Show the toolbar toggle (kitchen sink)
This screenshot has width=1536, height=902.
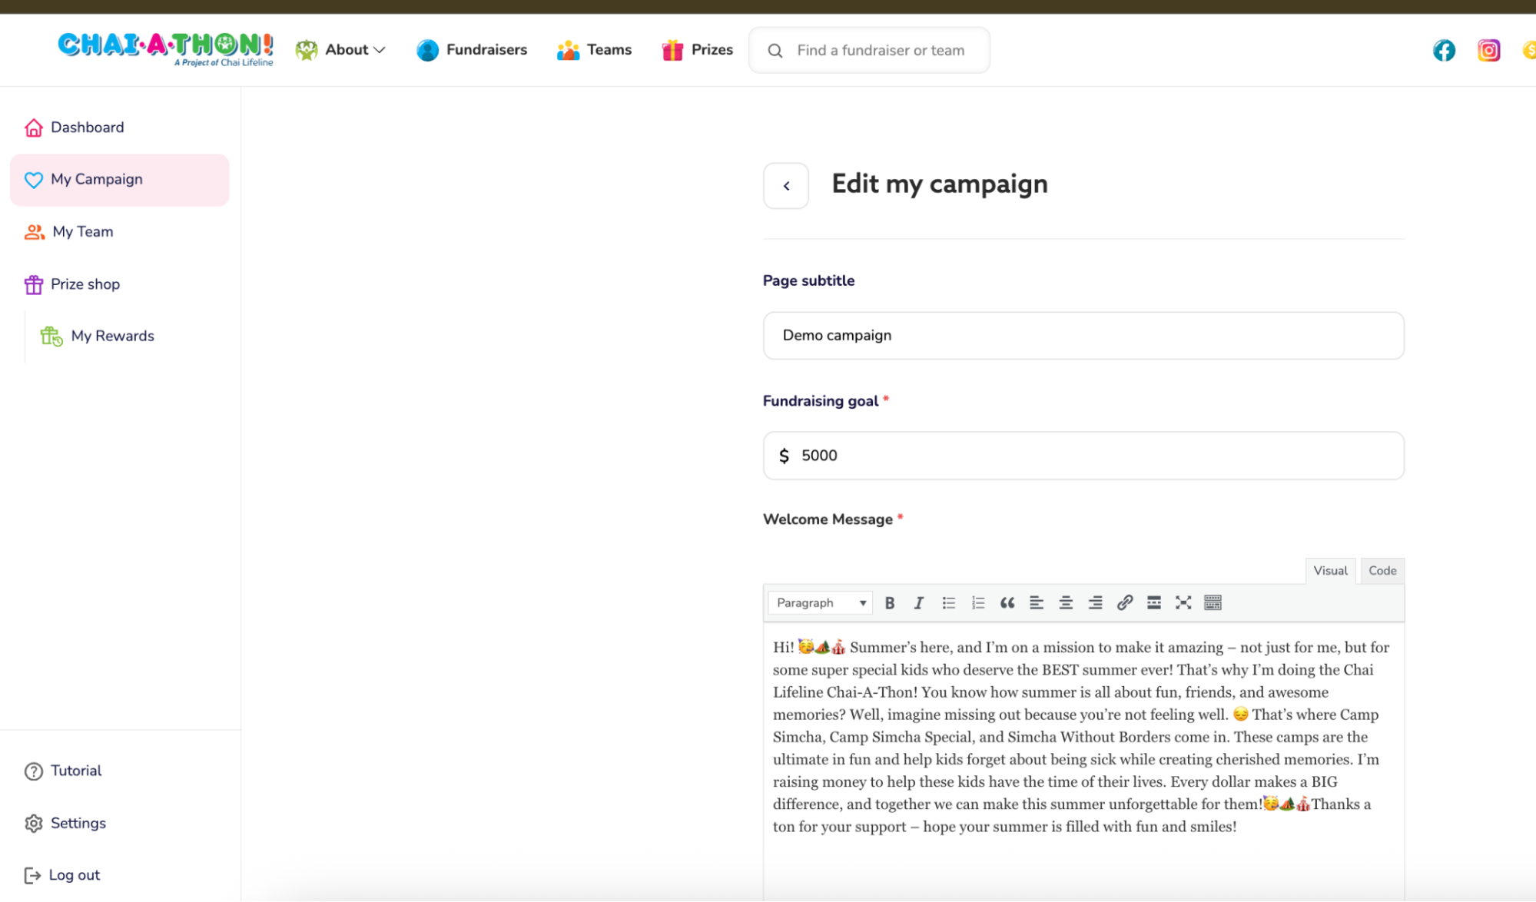(x=1213, y=603)
